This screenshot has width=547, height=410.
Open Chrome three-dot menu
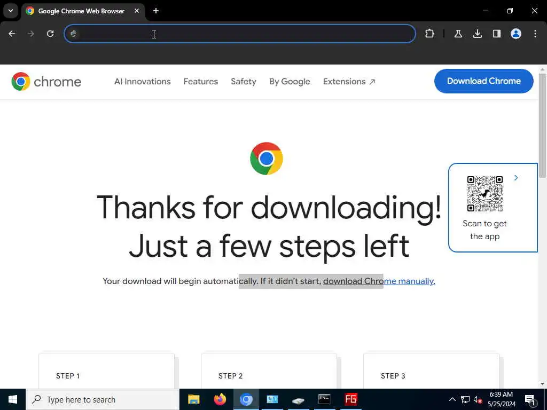coord(535,34)
